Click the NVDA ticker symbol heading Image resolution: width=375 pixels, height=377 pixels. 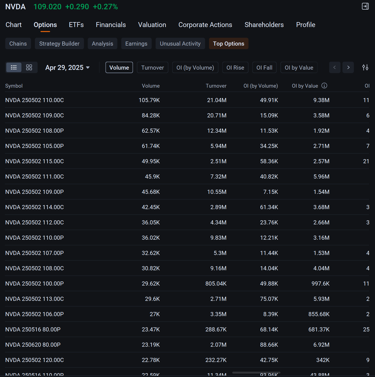click(x=16, y=7)
